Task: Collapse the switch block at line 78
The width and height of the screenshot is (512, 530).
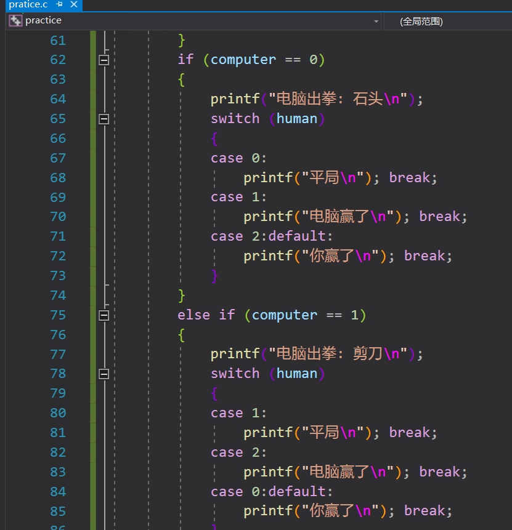Action: click(104, 374)
